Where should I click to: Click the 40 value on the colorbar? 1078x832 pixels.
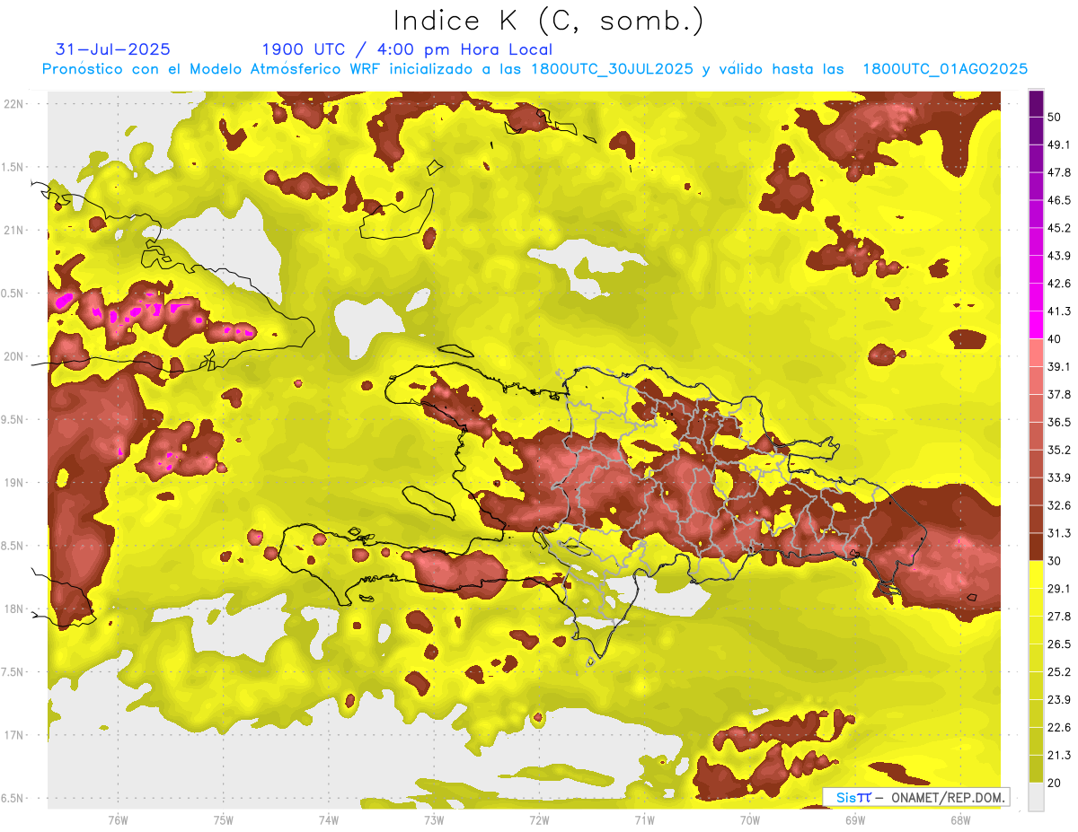[1055, 338]
